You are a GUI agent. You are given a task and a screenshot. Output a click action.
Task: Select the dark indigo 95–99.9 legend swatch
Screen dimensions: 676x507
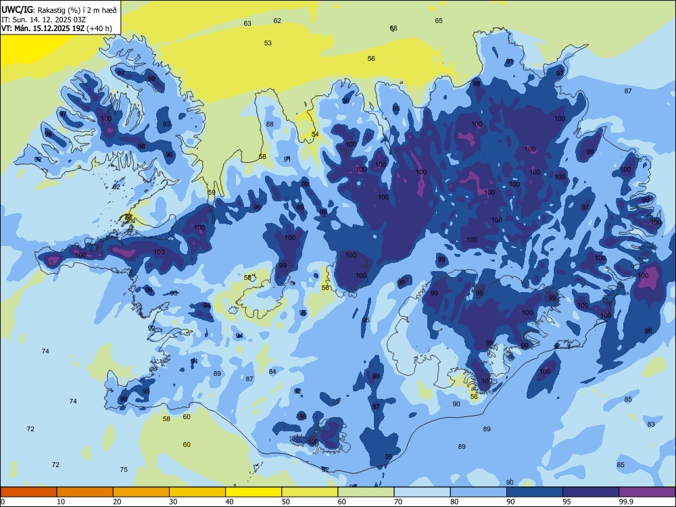click(591, 492)
